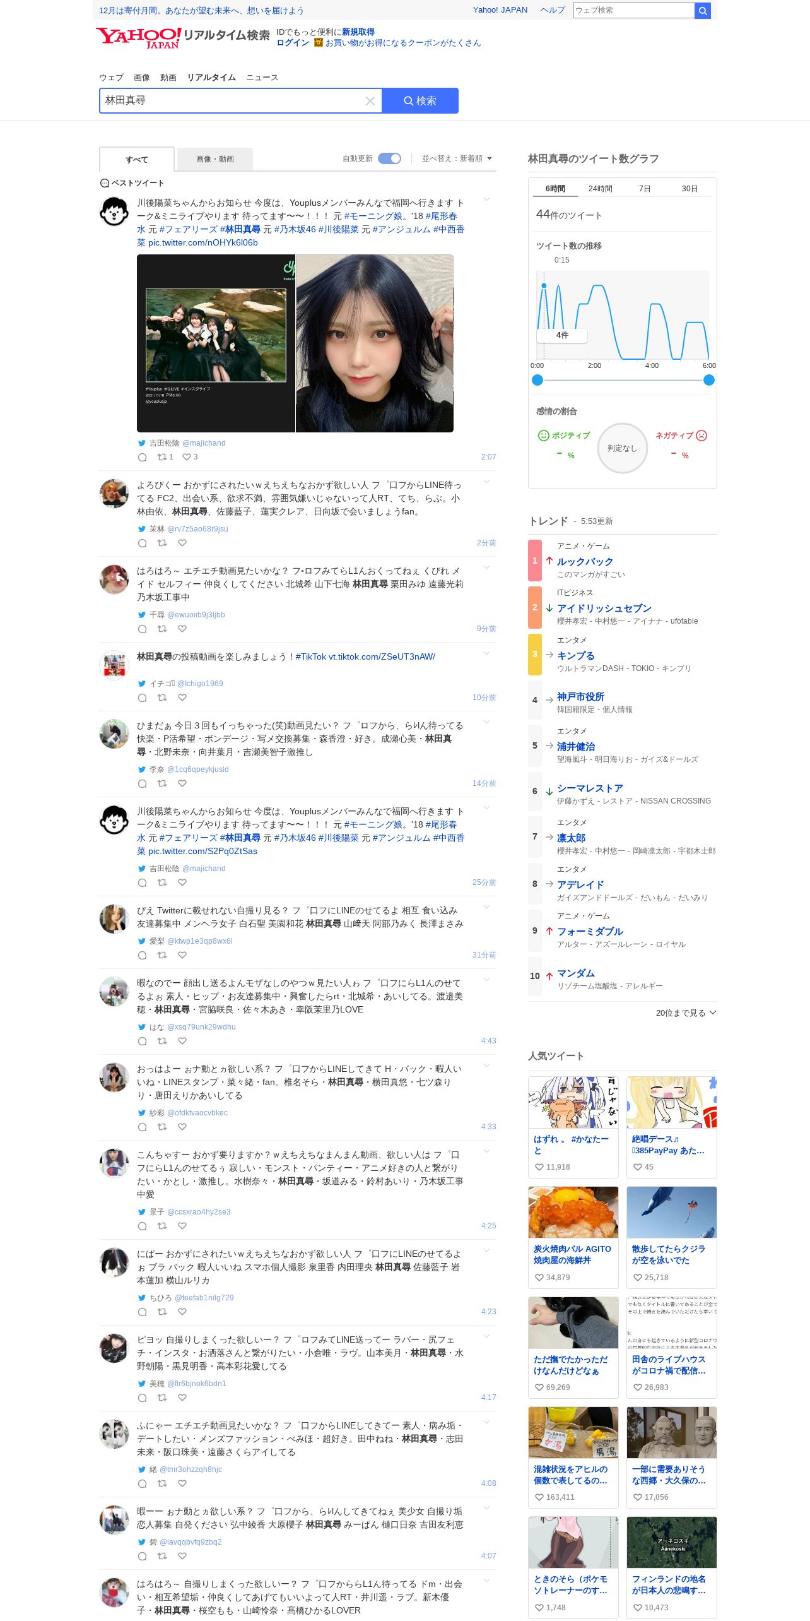Image resolution: width=810 pixels, height=1621 pixels.
Task: Click the Yahoo! JAPAN logo
Action: 139,37
